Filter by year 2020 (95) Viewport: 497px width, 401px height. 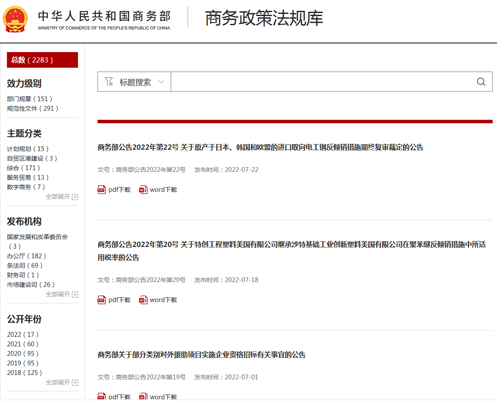tap(23, 354)
